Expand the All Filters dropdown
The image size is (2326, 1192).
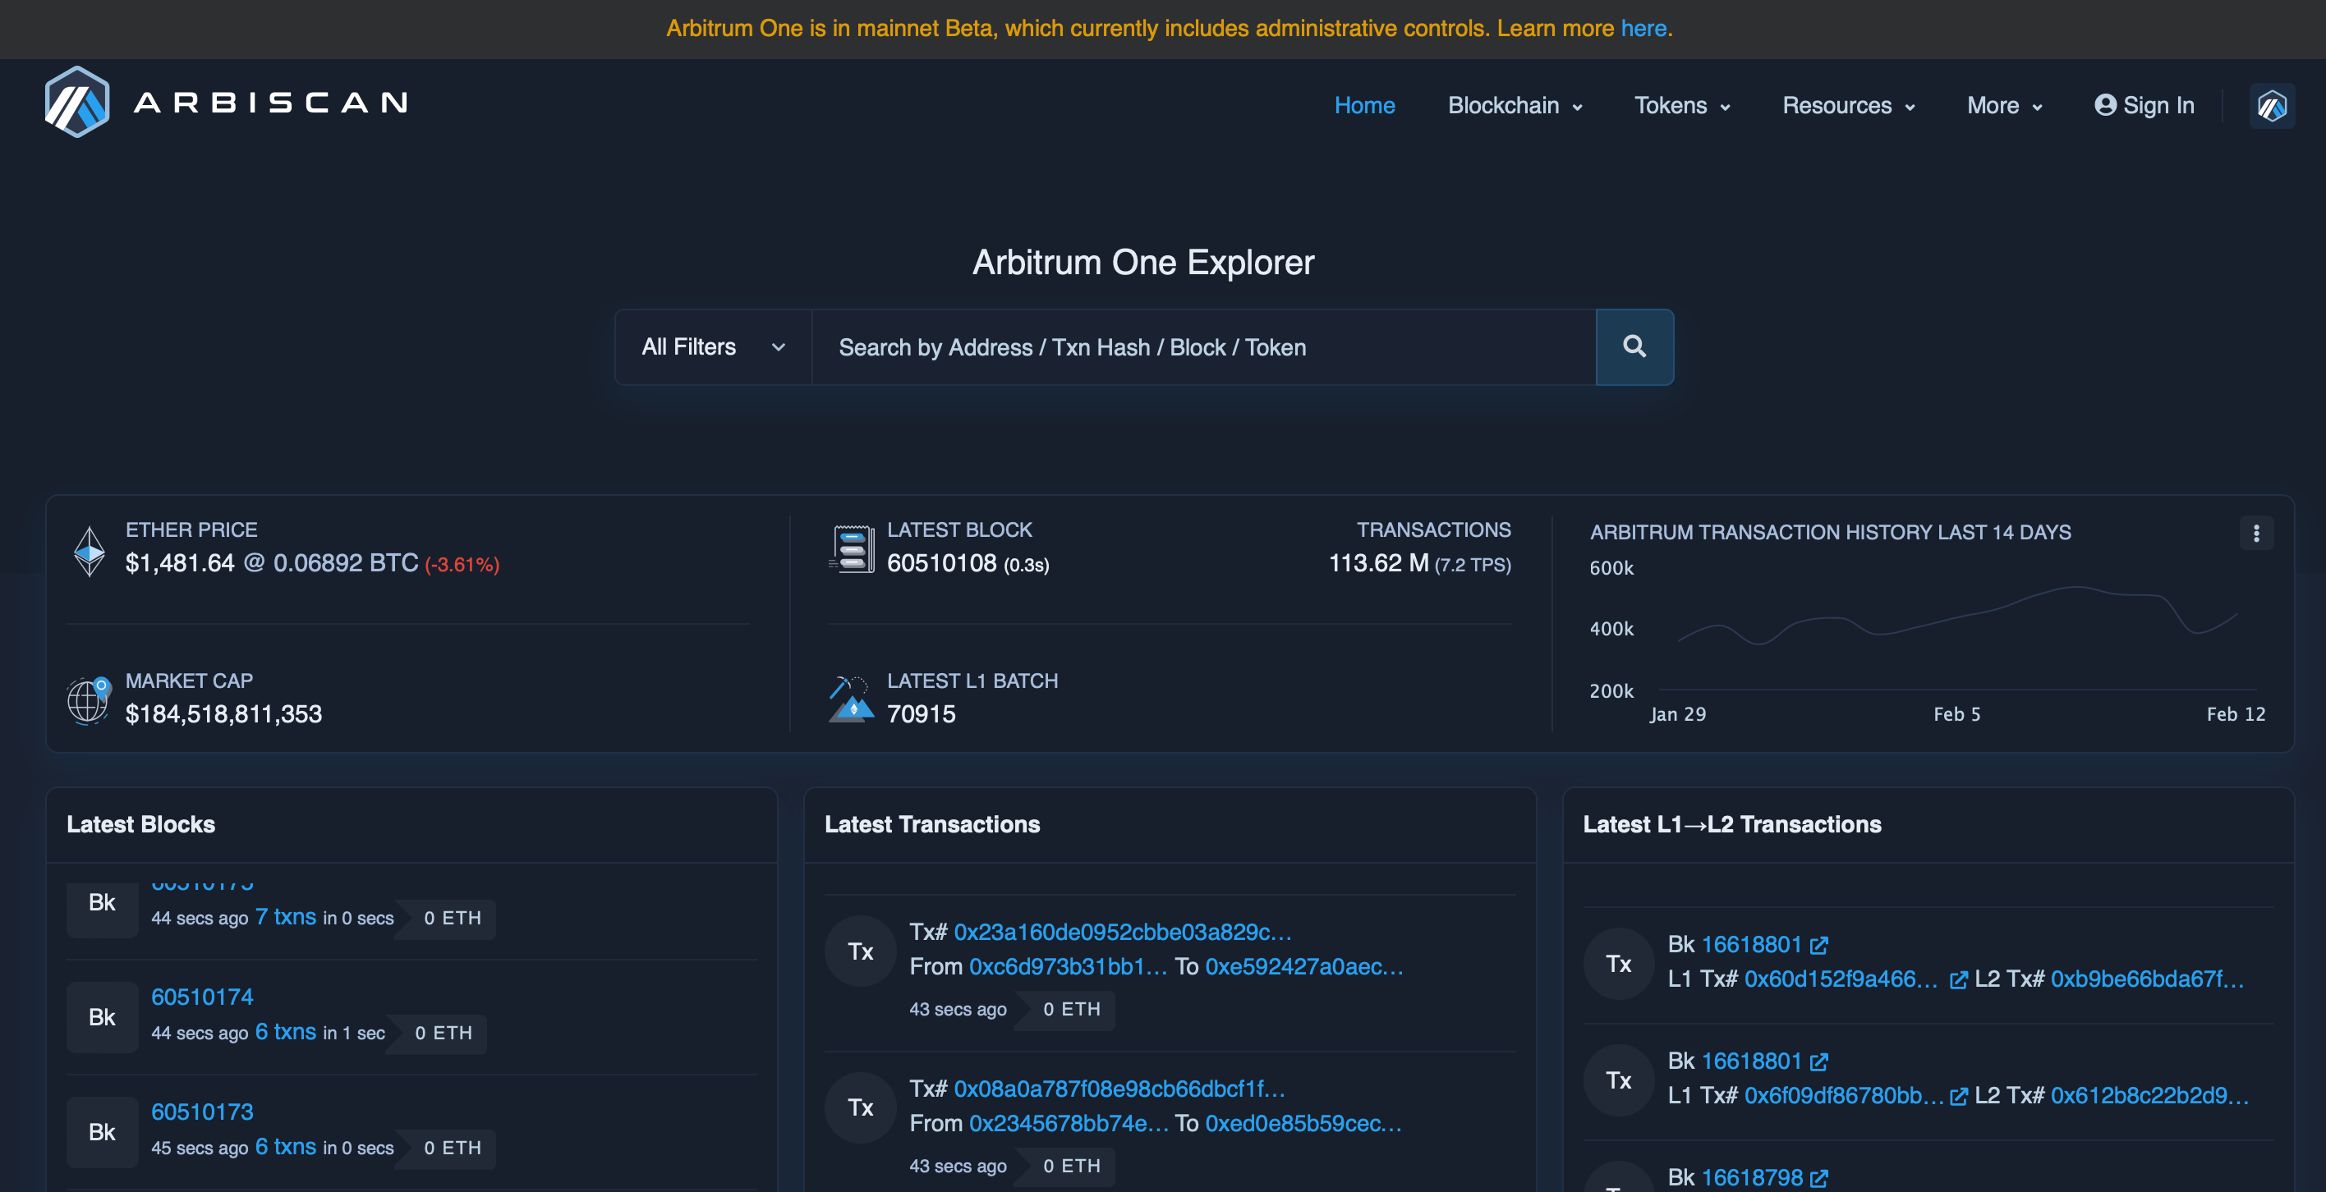tap(712, 346)
